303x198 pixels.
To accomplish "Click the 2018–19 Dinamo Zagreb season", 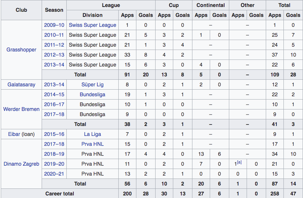I will click(x=54, y=154).
